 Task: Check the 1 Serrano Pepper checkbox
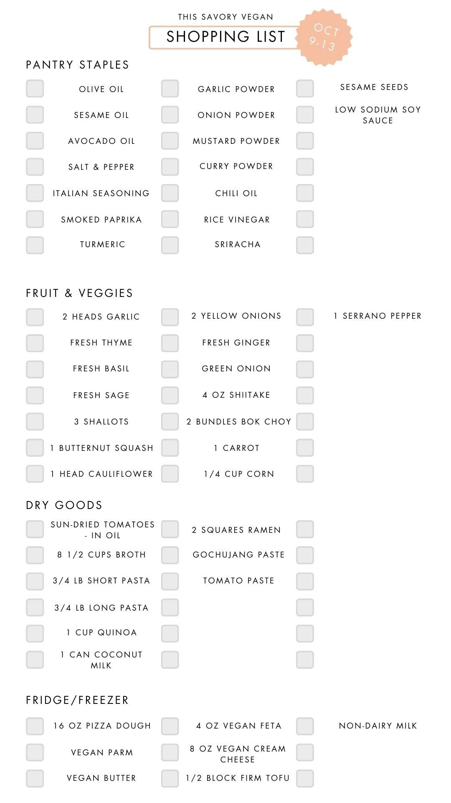pos(305,317)
